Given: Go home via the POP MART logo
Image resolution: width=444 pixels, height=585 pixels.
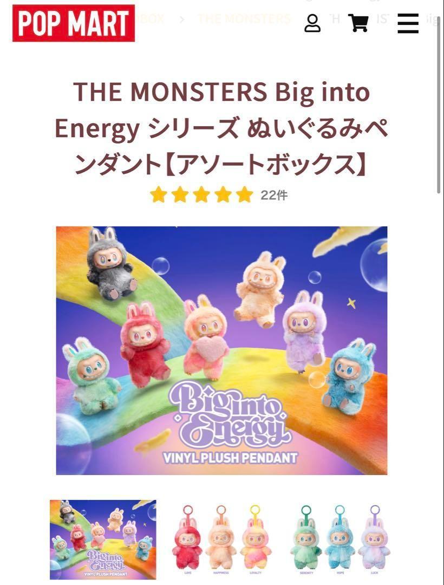Looking at the screenshot, I should tap(74, 23).
